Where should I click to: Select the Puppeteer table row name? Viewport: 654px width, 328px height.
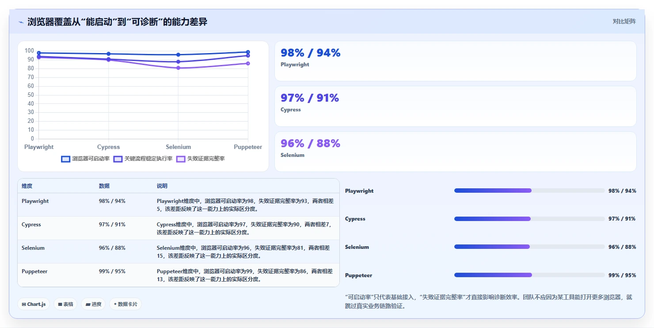click(x=34, y=271)
